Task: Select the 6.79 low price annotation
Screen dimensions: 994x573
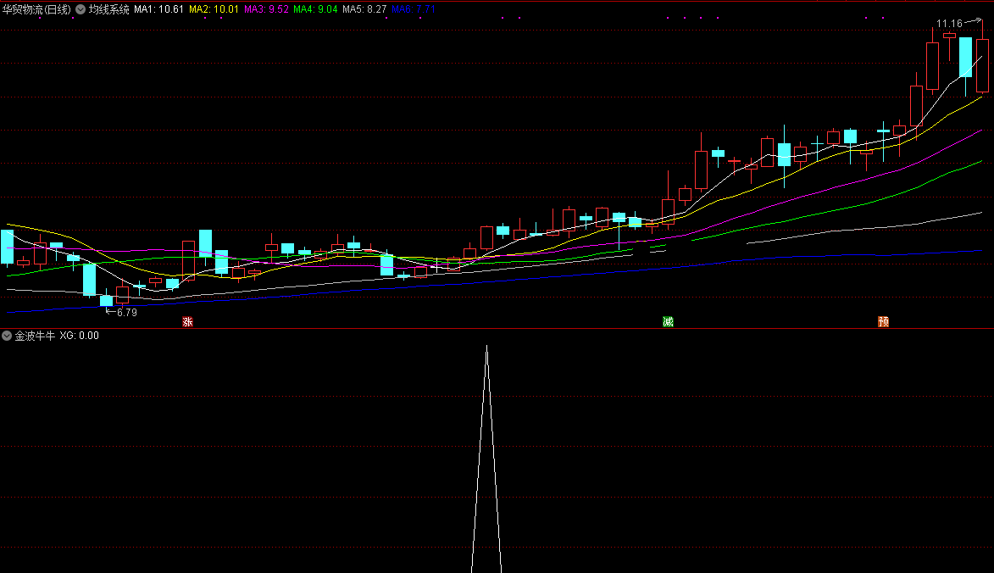Action: pos(127,313)
